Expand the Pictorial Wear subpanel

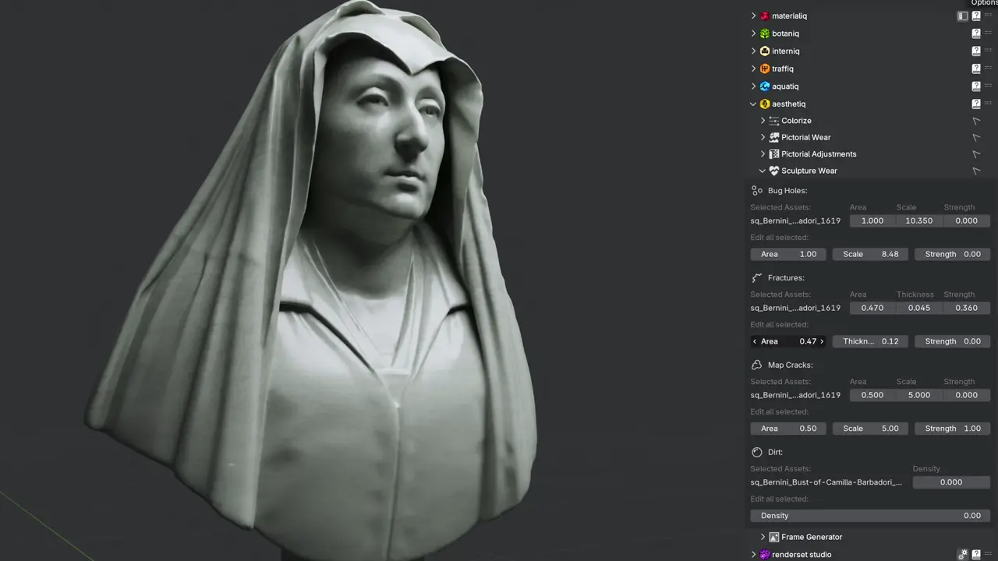(x=763, y=137)
